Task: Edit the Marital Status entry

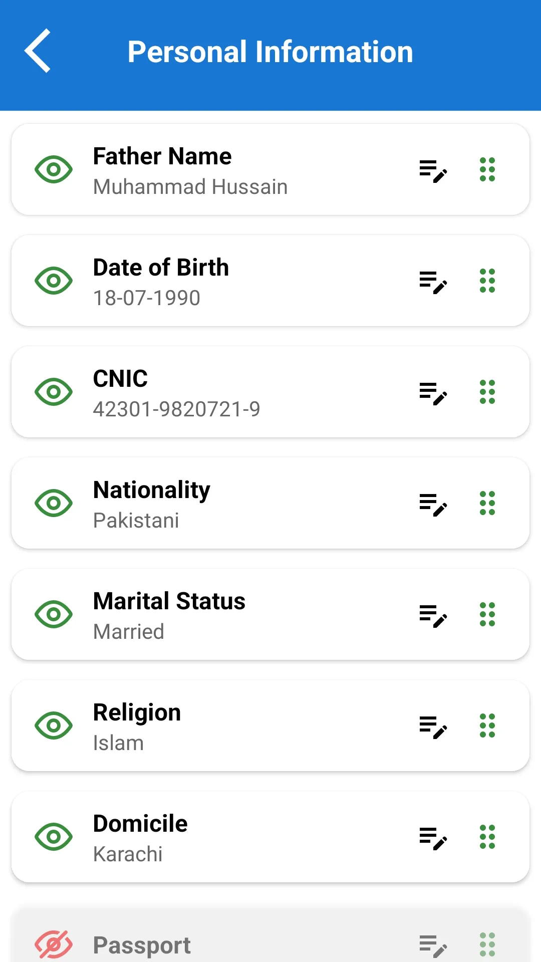Action: click(x=433, y=615)
